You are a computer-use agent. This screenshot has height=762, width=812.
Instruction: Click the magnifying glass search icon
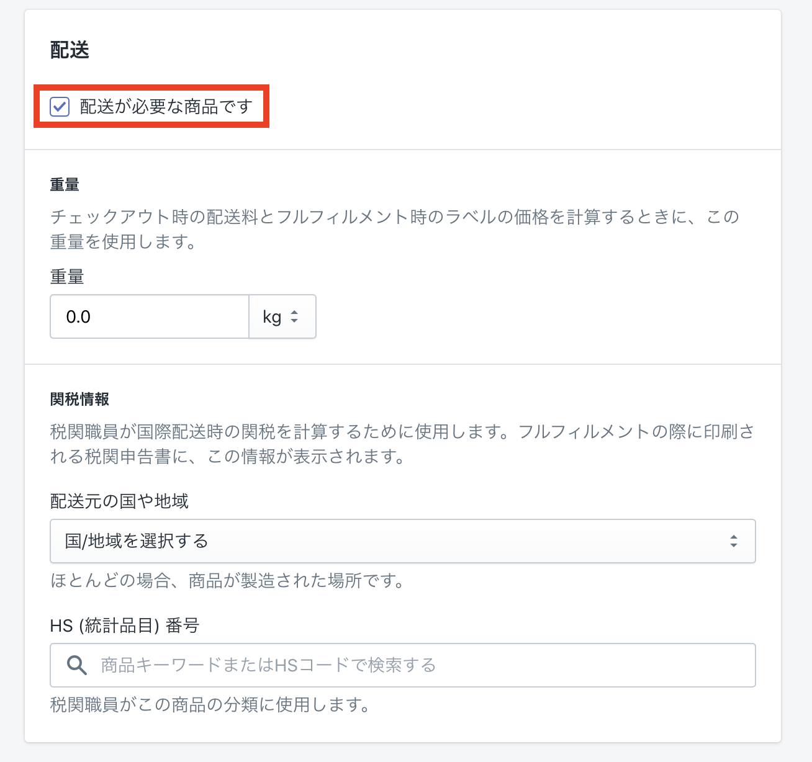(x=77, y=665)
